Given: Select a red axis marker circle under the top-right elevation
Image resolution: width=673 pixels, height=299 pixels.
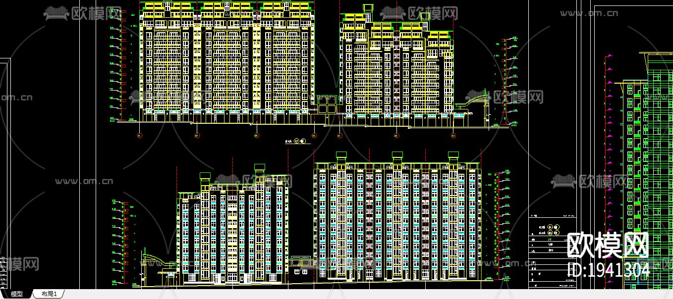Looking at the screenshot, I should pos(395,135).
